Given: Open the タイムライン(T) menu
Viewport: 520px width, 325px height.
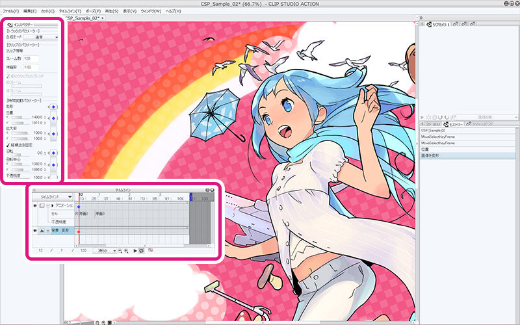Looking at the screenshot, I should (70, 11).
